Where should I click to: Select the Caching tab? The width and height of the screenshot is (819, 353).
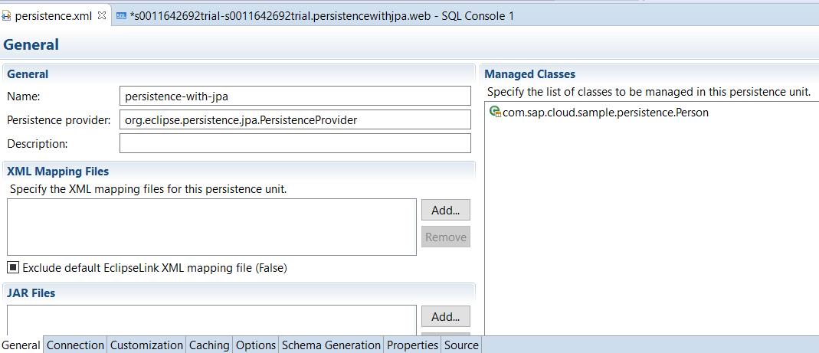[x=208, y=345]
